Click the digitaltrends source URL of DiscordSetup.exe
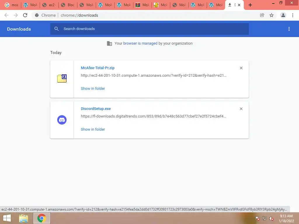Image resolution: width=299 pixels, height=224 pixels. pyautogui.click(x=153, y=116)
